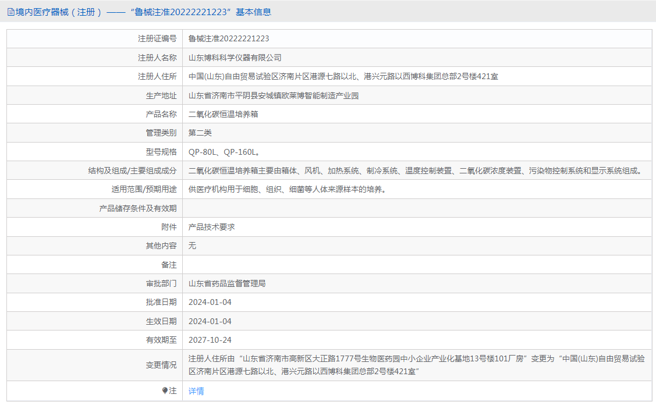Click the 附件 label
Screen dimensions: 656x405
169,227
